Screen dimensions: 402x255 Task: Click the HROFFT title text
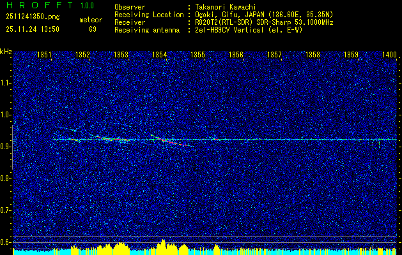[40, 5]
